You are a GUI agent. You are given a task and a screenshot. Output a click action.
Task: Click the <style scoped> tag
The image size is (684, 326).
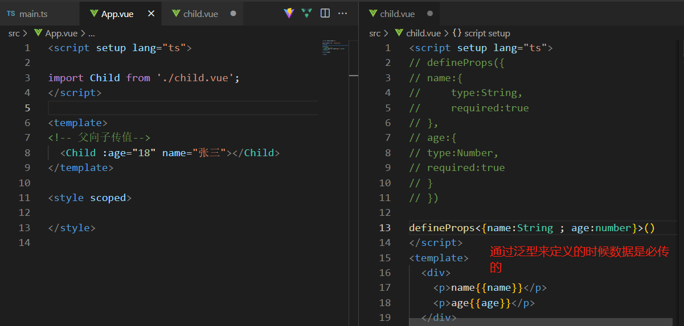[90, 198]
